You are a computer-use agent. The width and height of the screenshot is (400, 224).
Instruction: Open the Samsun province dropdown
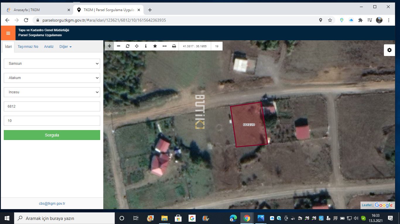pos(52,64)
